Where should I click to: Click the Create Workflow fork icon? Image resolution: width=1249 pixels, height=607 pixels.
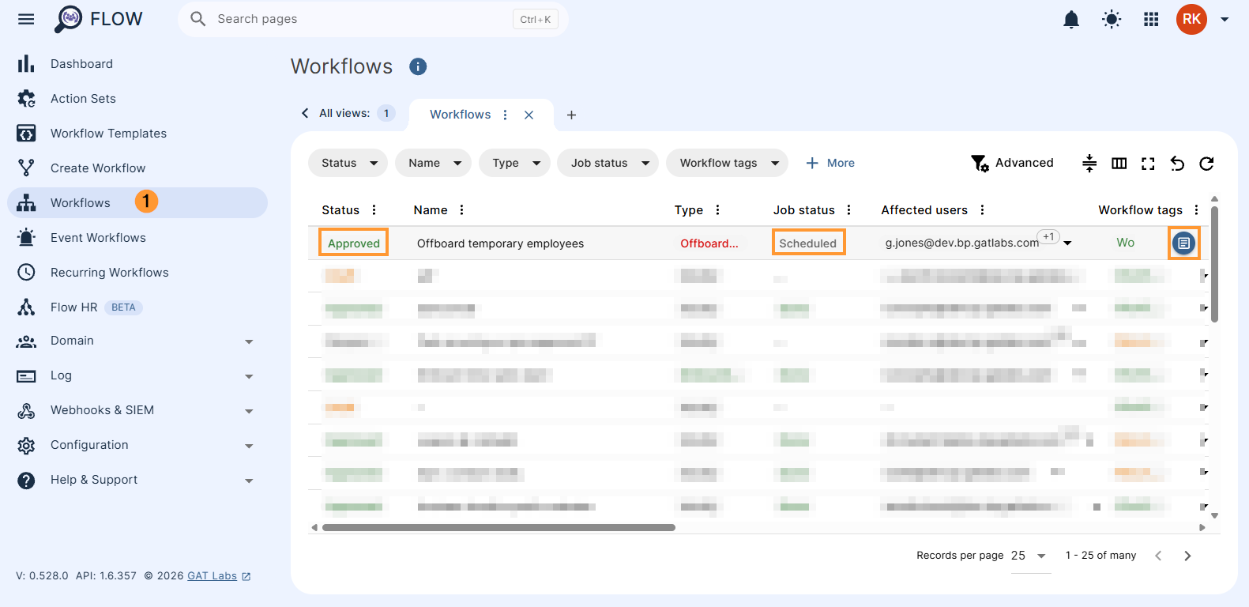point(26,168)
